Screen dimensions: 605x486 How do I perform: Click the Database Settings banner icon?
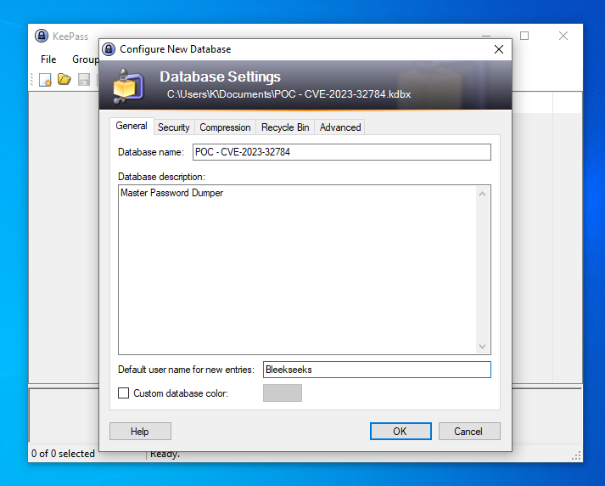(x=128, y=87)
